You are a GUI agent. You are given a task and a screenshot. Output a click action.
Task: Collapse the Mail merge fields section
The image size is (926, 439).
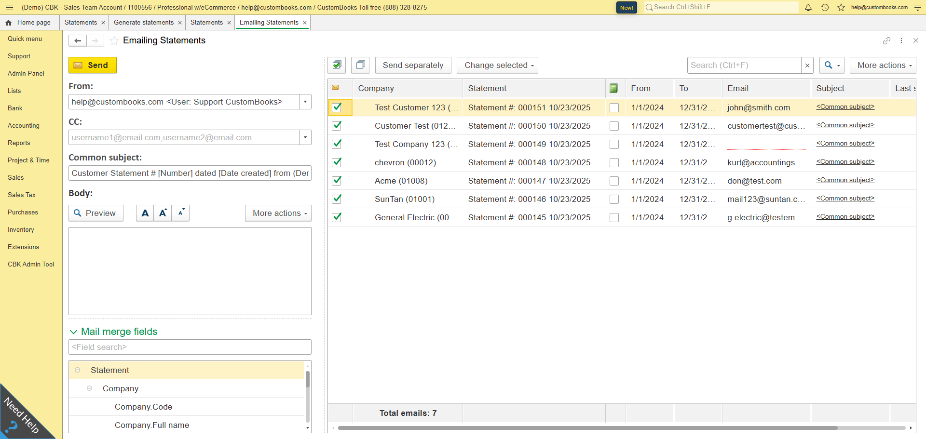tap(74, 332)
